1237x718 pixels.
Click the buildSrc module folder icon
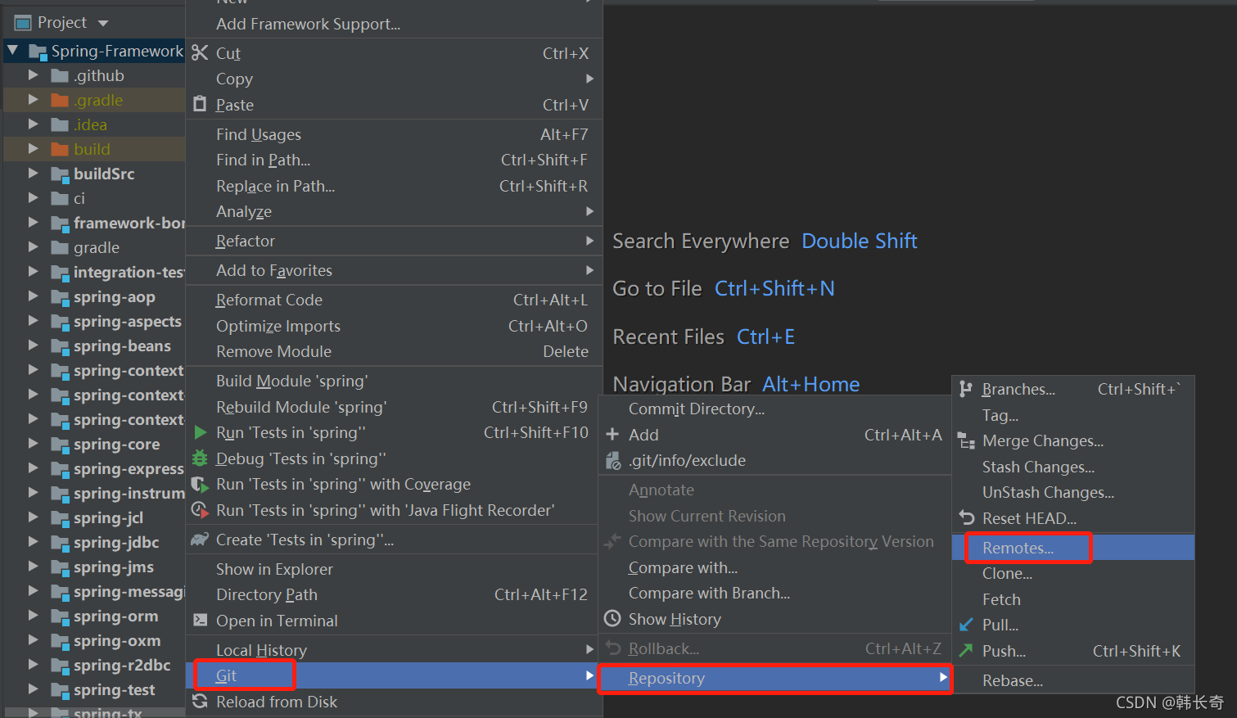tap(61, 174)
